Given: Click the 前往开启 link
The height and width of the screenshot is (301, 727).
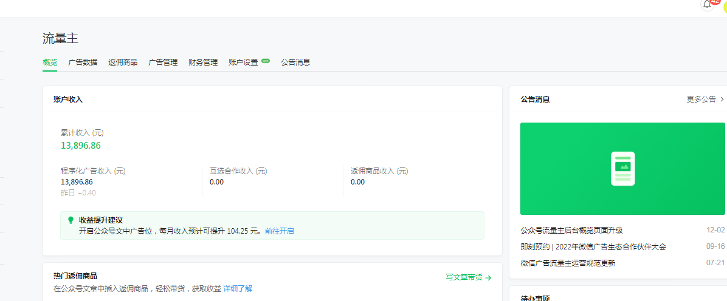Looking at the screenshot, I should 279,231.
